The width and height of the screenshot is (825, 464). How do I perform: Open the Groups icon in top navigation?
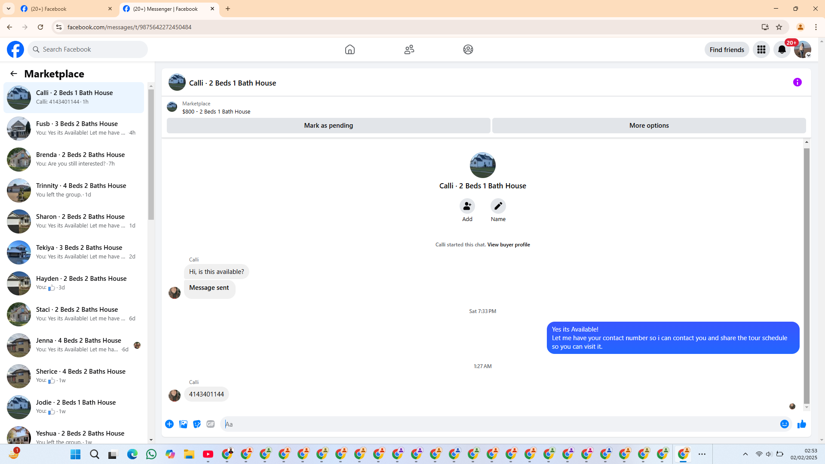pyautogui.click(x=468, y=49)
